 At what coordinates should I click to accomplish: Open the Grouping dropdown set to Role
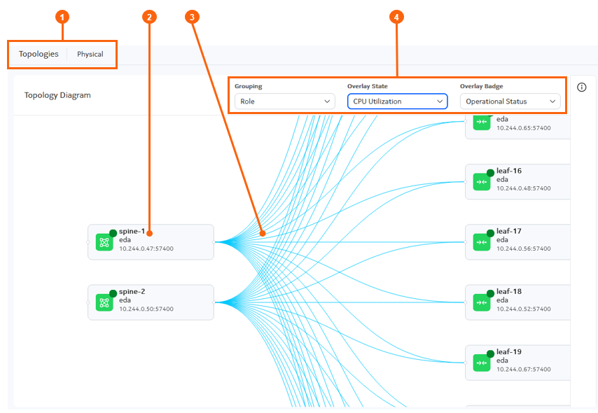click(x=285, y=101)
